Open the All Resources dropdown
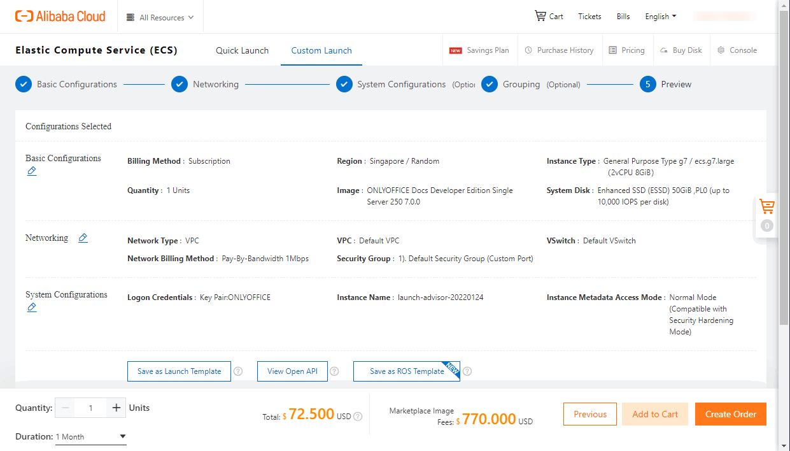The image size is (790, 451). 160,17
